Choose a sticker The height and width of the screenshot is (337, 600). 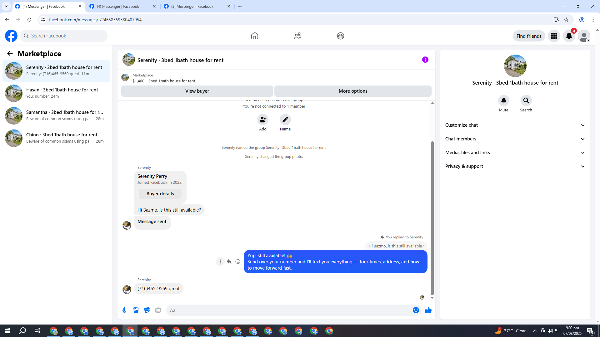[x=147, y=310]
